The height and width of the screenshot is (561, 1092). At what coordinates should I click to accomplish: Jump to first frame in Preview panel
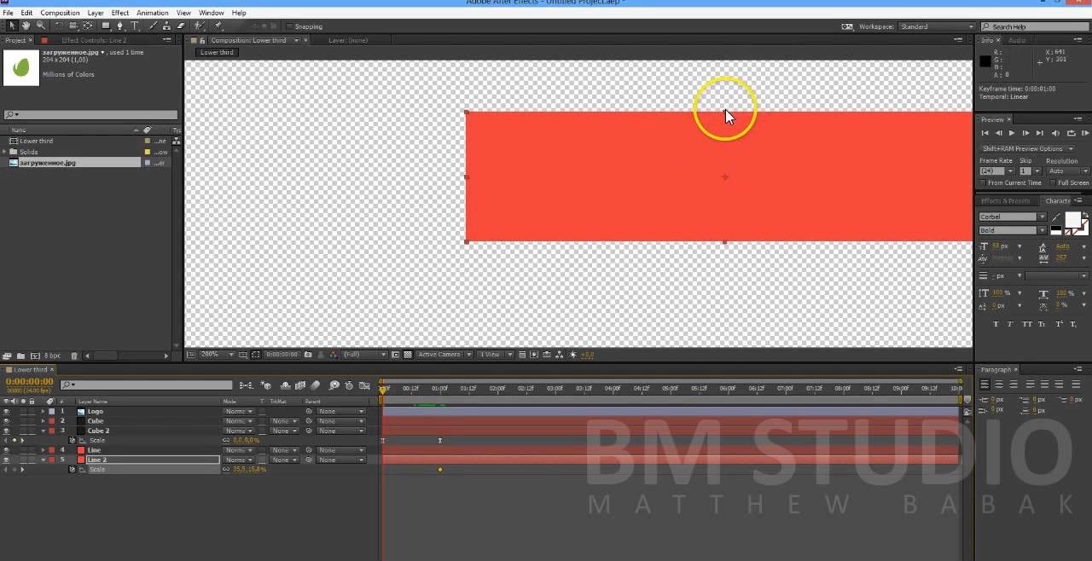point(985,133)
